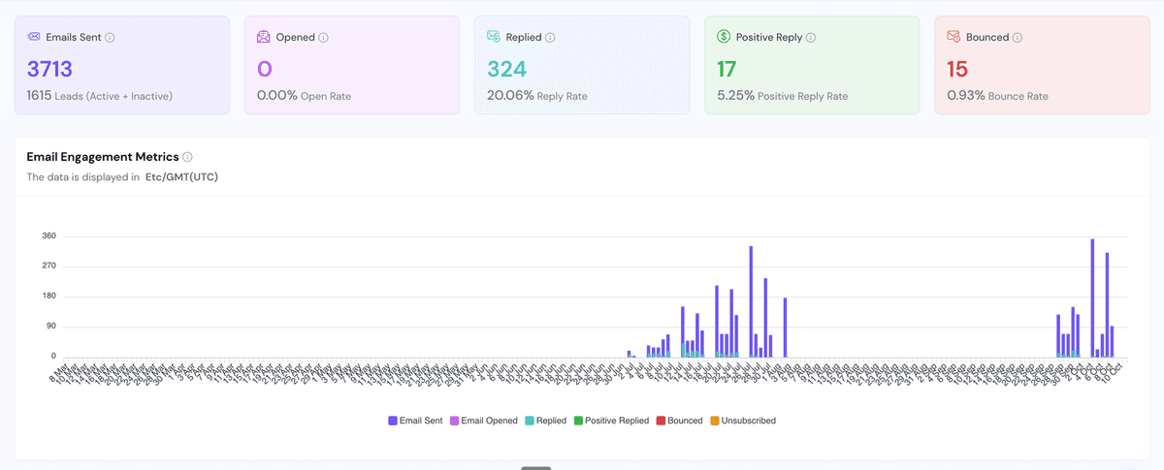The width and height of the screenshot is (1164, 470).
Task: Toggle Positive Replied legend entry
Action: tap(611, 421)
